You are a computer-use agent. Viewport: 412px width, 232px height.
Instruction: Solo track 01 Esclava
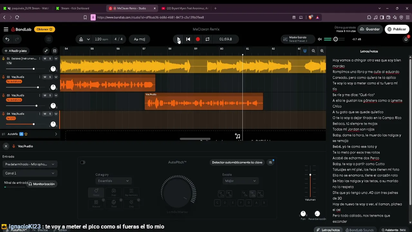50,59
